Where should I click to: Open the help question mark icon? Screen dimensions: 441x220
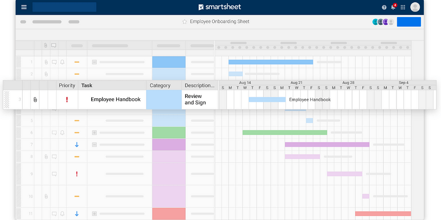[384, 7]
